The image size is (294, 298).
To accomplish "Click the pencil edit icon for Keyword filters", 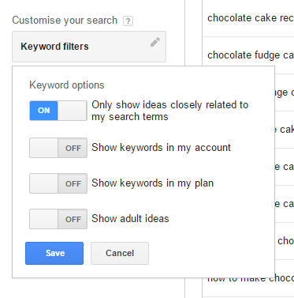I will coord(155,42).
